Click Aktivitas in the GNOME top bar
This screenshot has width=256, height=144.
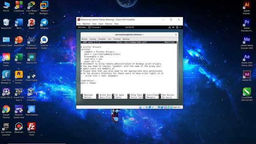(82, 27)
